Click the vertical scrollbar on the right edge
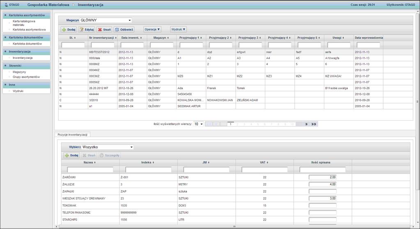This screenshot has width=420, height=229. (x=417, y=101)
